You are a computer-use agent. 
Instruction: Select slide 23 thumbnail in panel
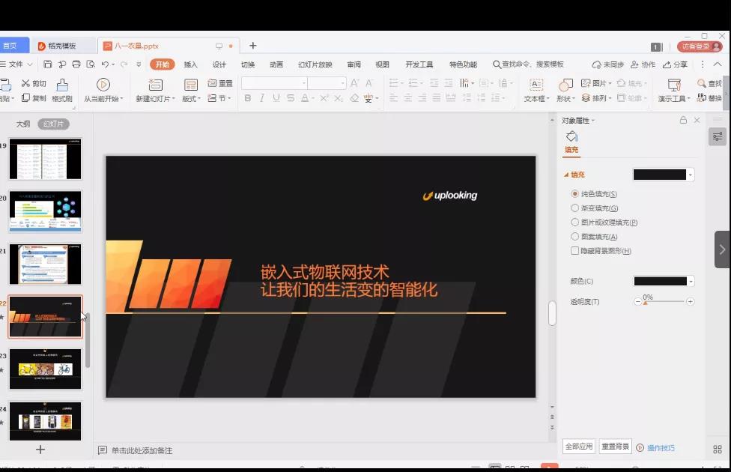[x=45, y=369]
